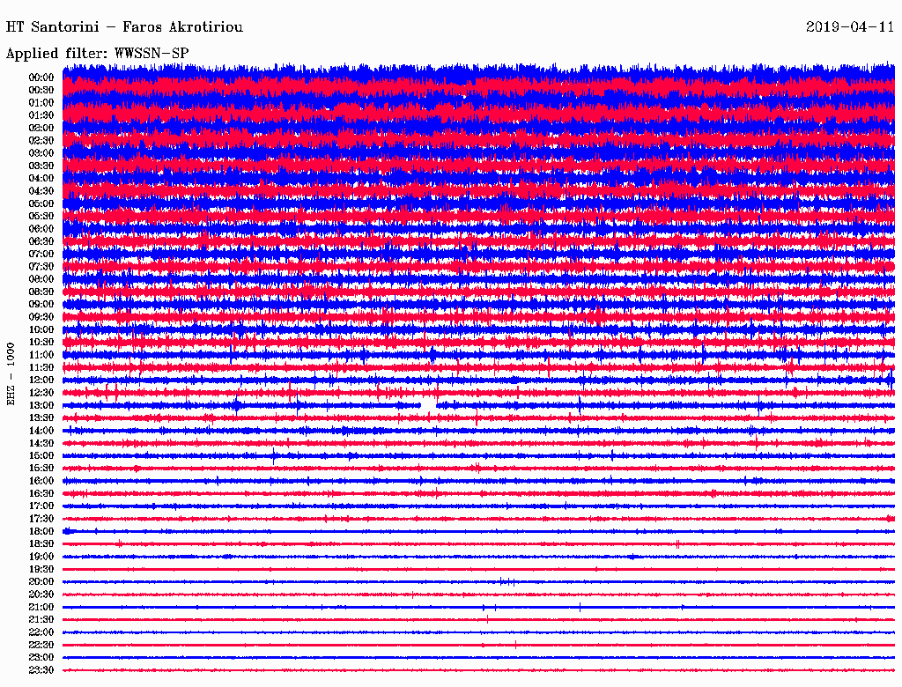Select the 22:00 time label
The image size is (902, 687).
coord(41,633)
